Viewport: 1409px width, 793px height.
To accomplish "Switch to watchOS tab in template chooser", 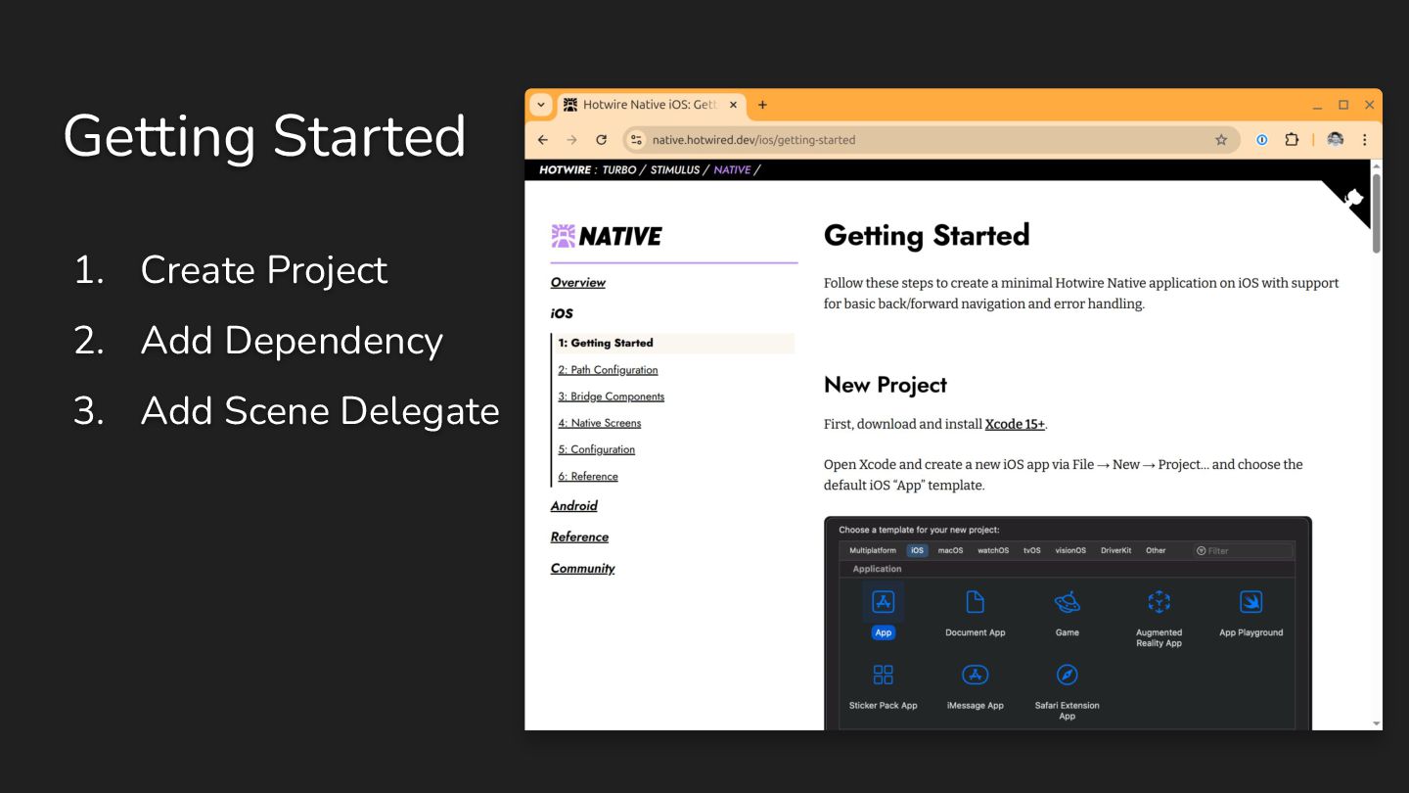I will (993, 550).
